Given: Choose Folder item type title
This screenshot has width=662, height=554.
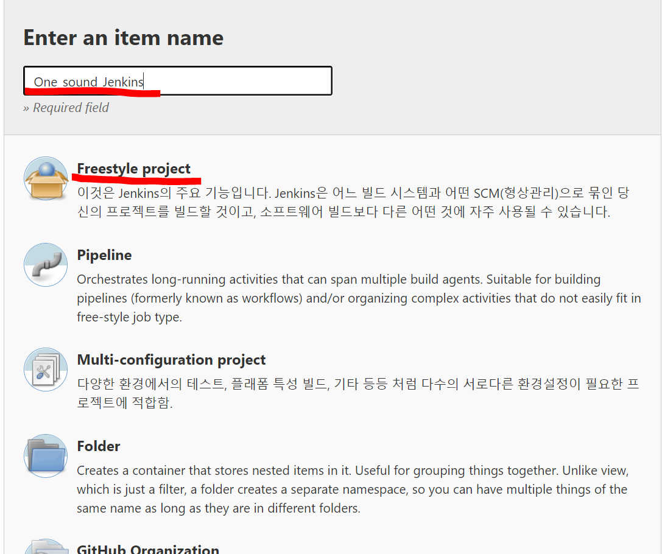Looking at the screenshot, I should coord(99,446).
